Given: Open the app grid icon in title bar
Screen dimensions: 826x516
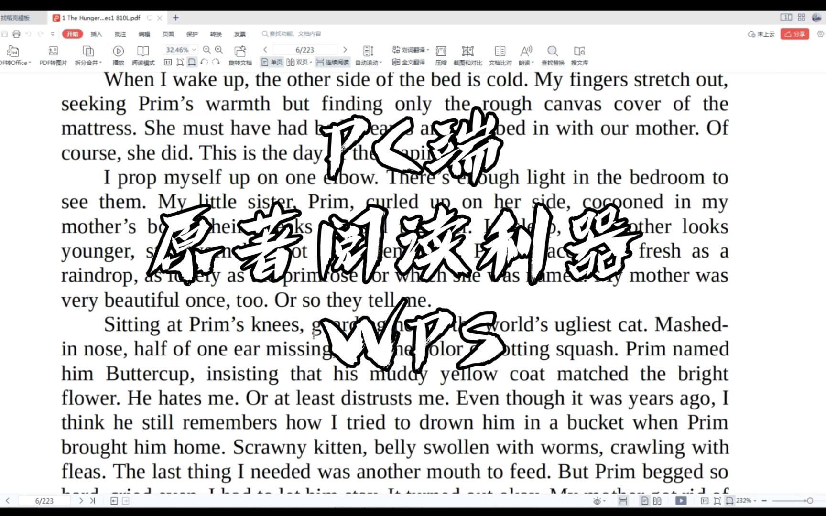Looking at the screenshot, I should pos(802,17).
